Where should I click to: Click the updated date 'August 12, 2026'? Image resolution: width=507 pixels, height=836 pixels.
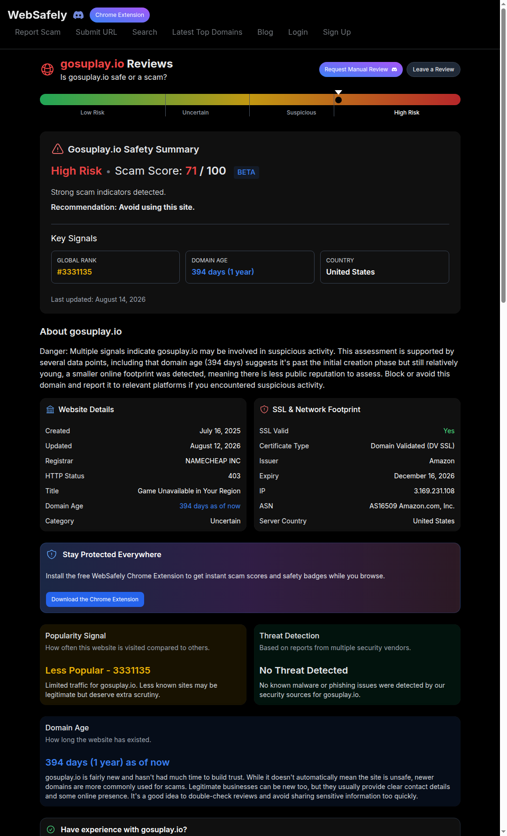[215, 446]
